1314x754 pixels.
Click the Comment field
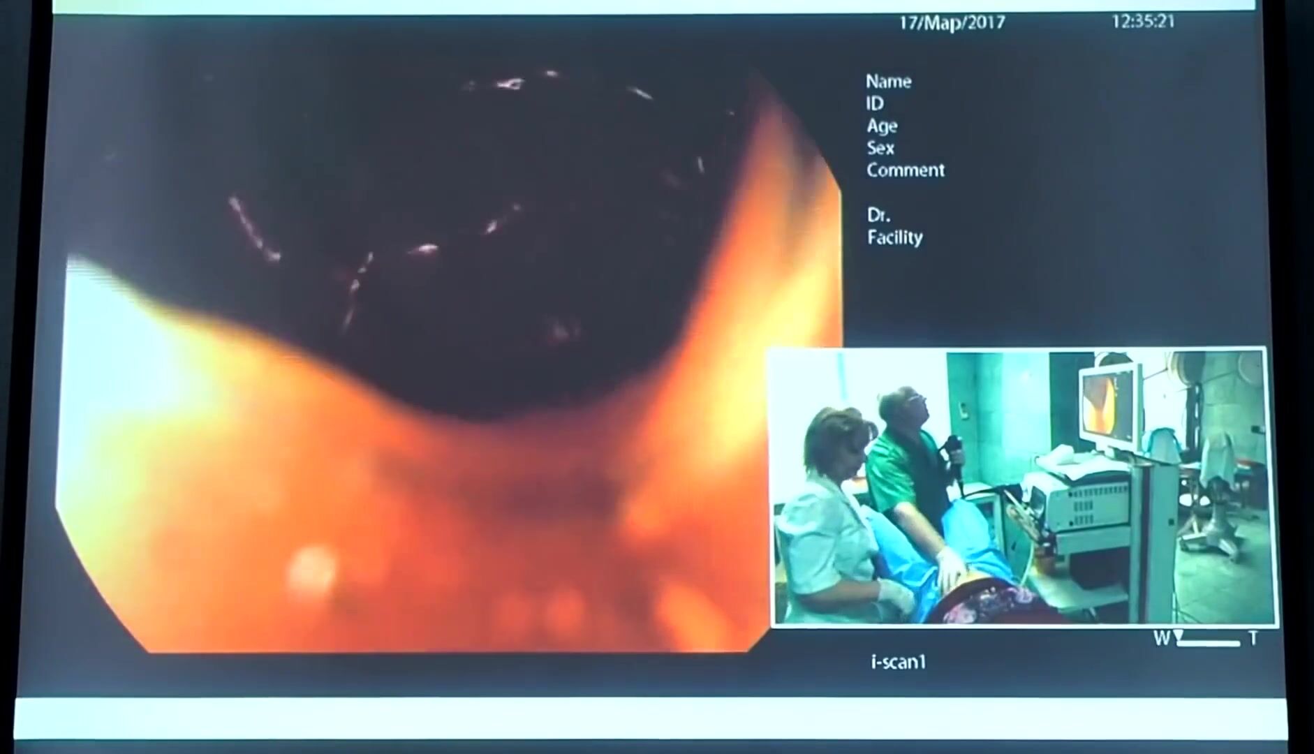[906, 170]
